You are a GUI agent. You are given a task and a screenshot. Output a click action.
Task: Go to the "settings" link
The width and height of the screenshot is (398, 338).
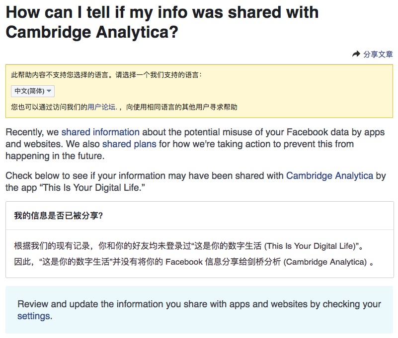pos(33,316)
